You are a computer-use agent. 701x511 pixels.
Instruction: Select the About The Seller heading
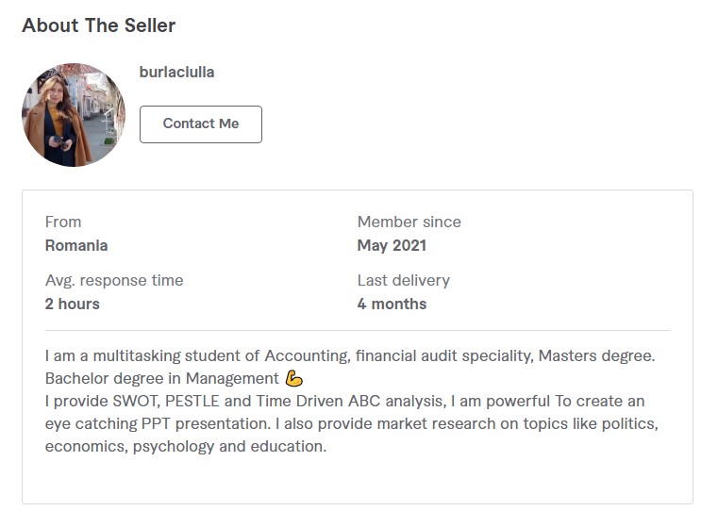coord(99,25)
